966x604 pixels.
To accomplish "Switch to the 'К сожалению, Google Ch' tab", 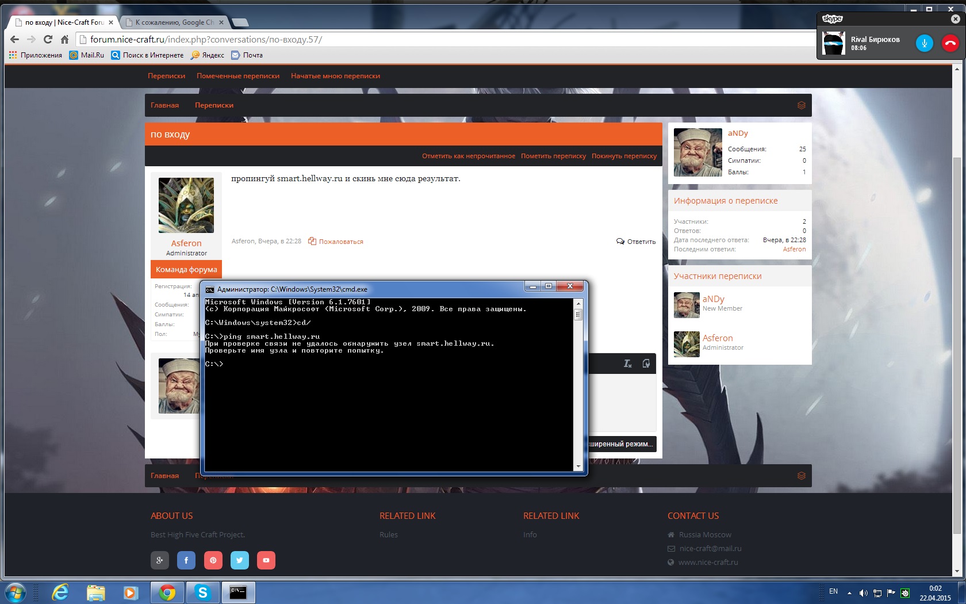I will (x=174, y=22).
